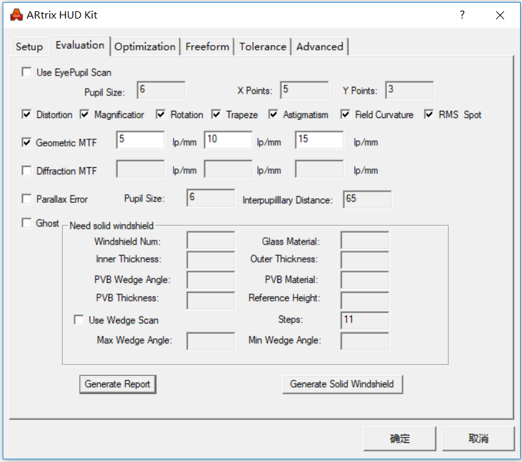Click the Reference Height field
This screenshot has height=462, width=522.
pos(365,300)
